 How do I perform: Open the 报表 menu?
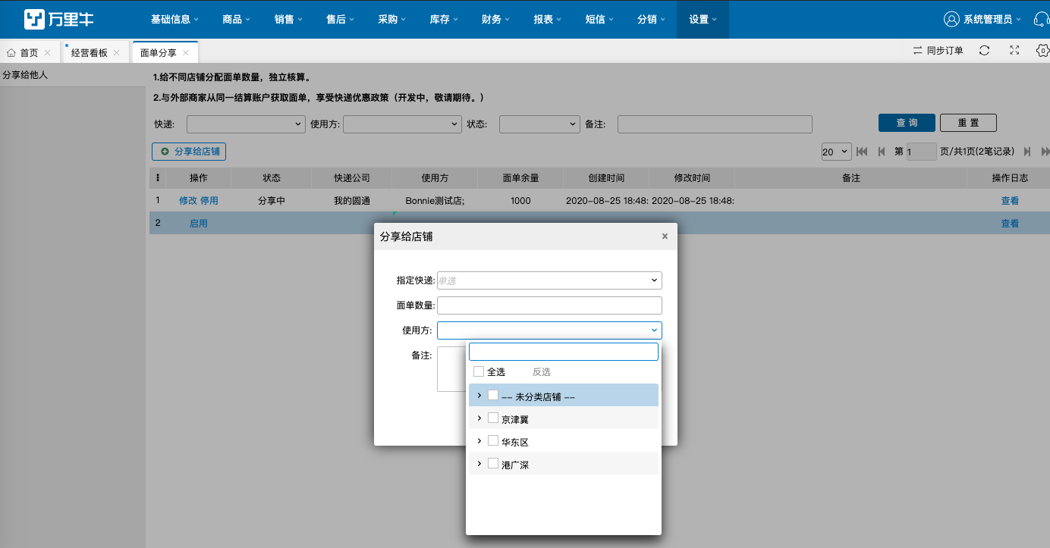[547, 19]
